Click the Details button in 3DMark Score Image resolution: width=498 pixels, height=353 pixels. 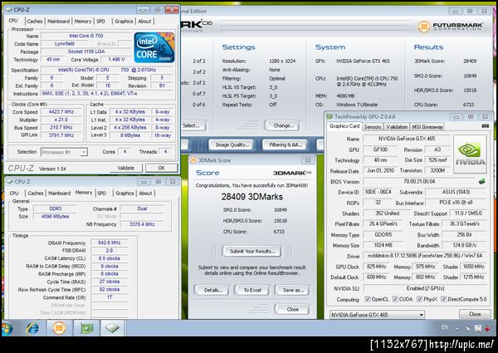212,290
